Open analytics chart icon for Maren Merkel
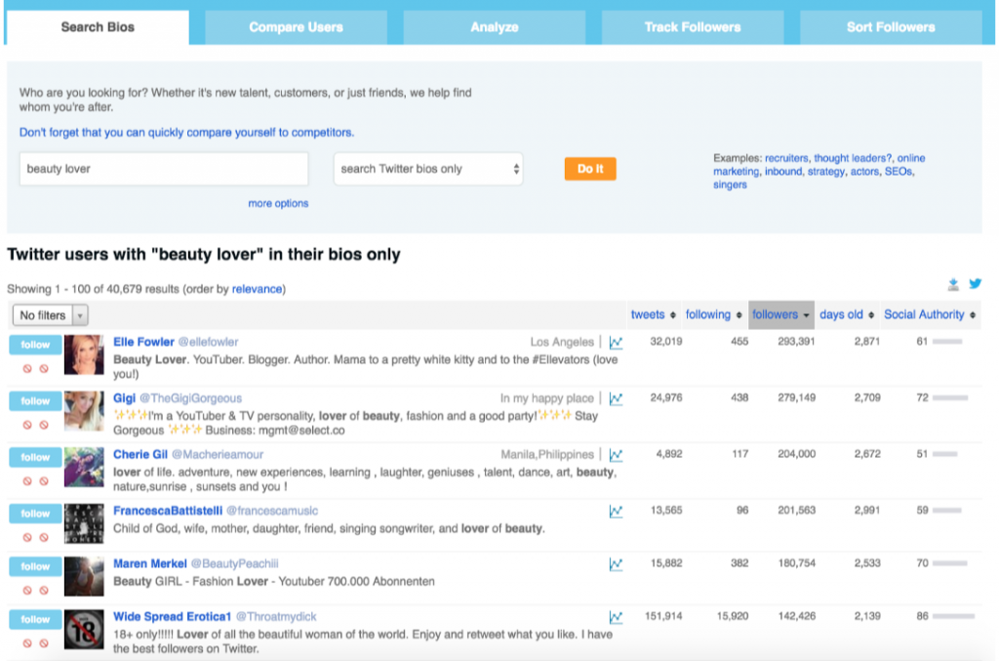The image size is (999, 661). 616,563
